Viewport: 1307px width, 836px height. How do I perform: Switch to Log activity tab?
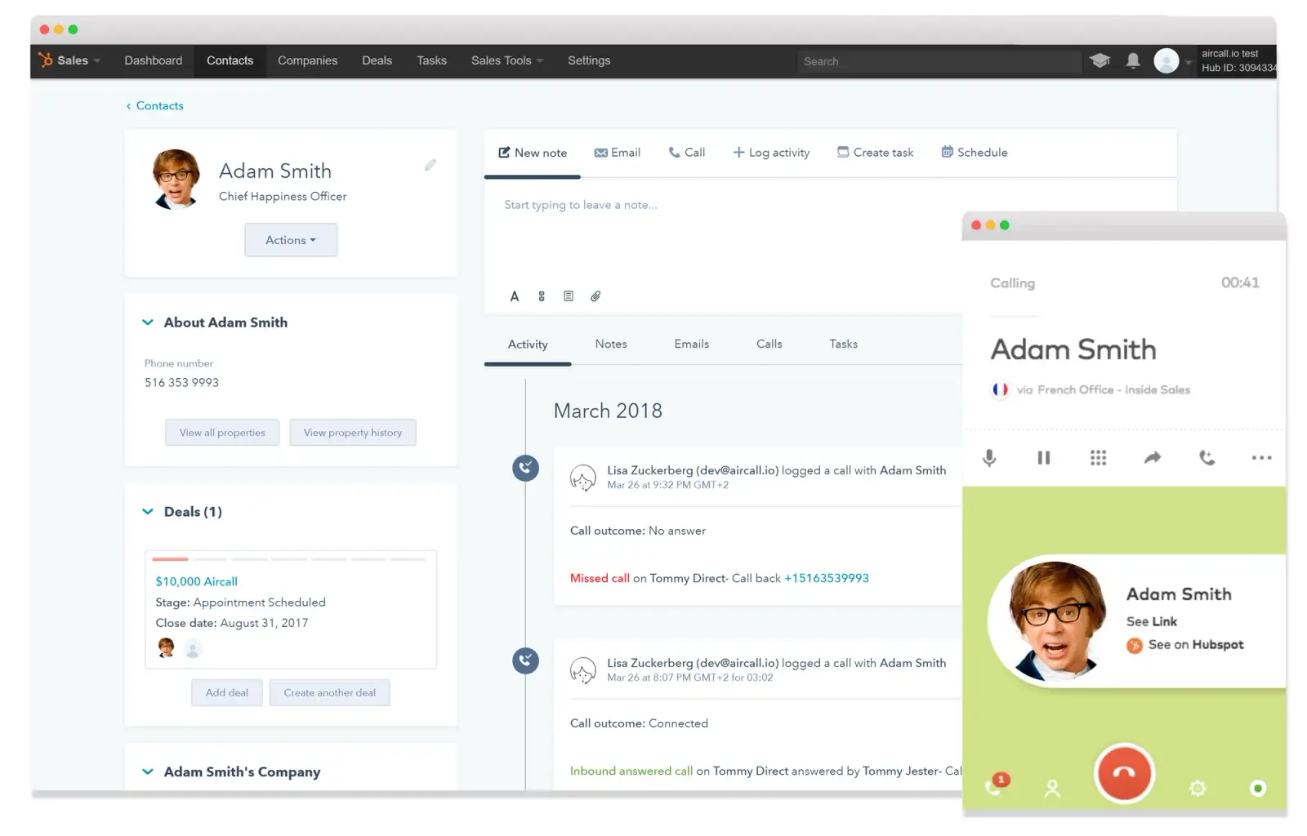pyautogui.click(x=771, y=153)
